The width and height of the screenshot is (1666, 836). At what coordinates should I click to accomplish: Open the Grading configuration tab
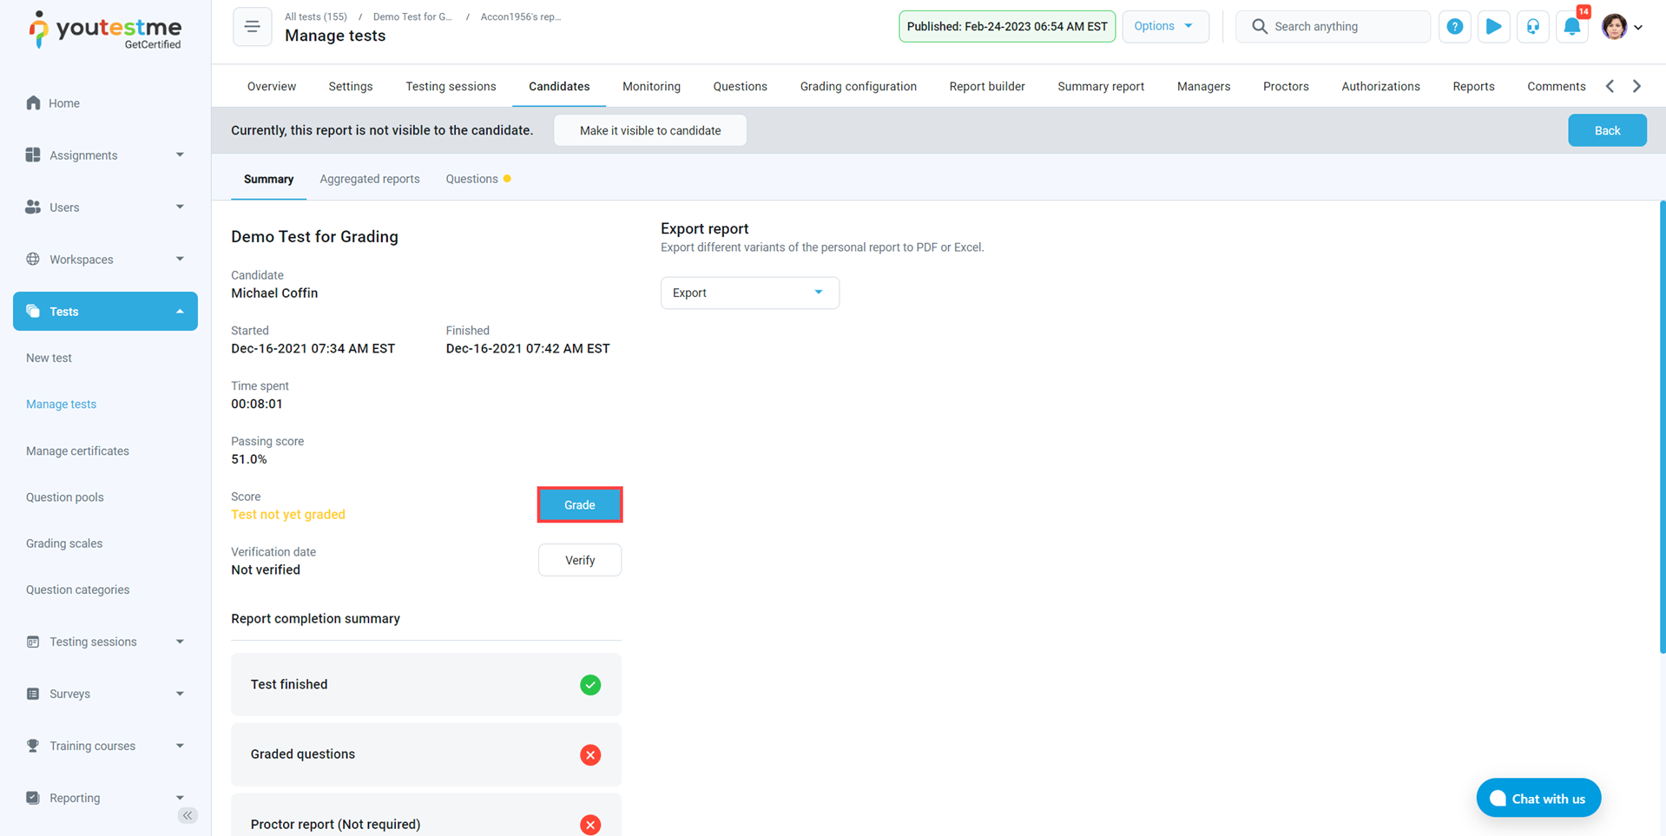[858, 87]
